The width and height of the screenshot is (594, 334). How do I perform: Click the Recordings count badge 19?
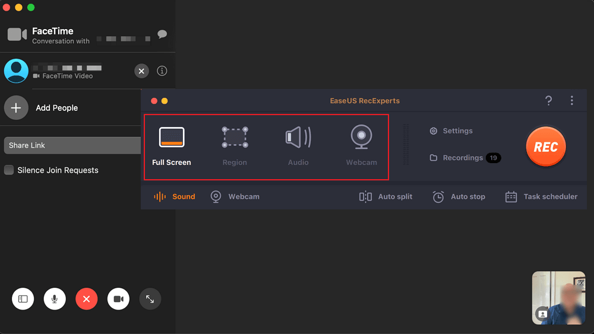pyautogui.click(x=493, y=158)
